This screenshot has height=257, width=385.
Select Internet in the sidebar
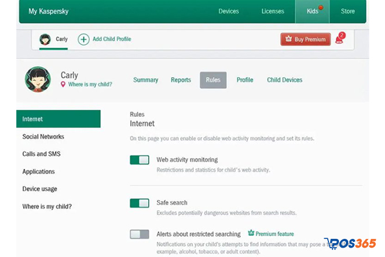pyautogui.click(x=58, y=119)
